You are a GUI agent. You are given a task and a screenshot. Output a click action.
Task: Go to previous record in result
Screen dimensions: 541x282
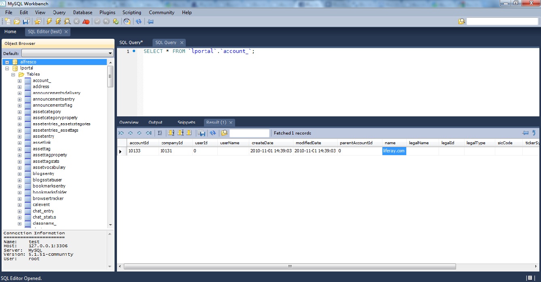pyautogui.click(x=130, y=133)
